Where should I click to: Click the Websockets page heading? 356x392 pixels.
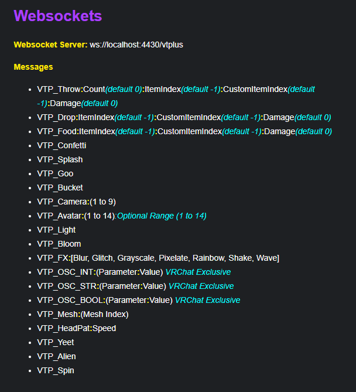(x=57, y=16)
